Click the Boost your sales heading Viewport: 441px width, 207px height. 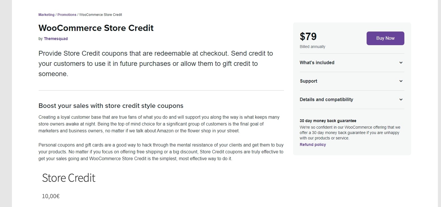[x=111, y=106]
